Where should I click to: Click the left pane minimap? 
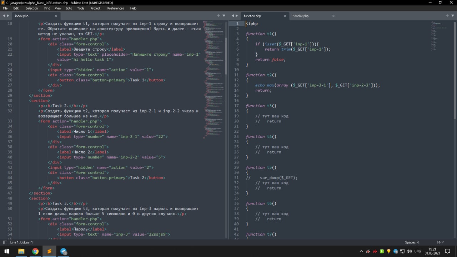pos(213,79)
